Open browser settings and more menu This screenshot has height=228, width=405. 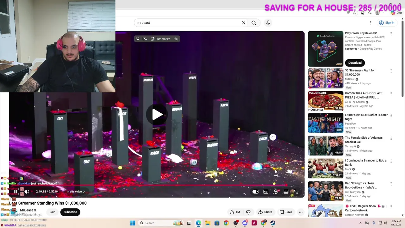point(385,13)
